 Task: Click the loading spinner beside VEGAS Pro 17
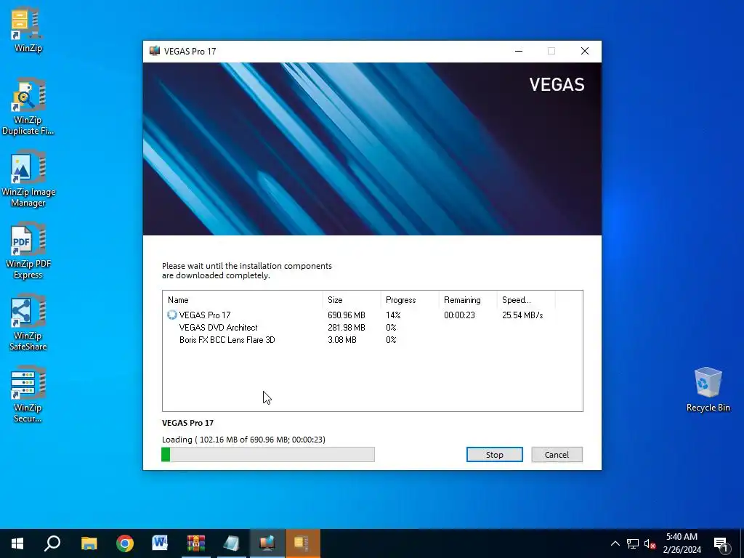coord(171,315)
